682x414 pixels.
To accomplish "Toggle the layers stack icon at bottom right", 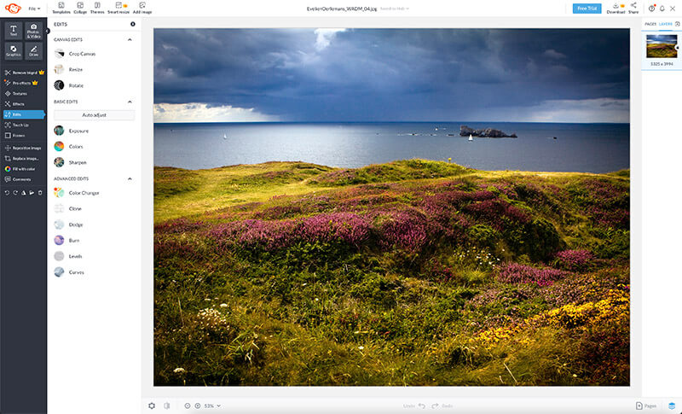I will [x=671, y=405].
